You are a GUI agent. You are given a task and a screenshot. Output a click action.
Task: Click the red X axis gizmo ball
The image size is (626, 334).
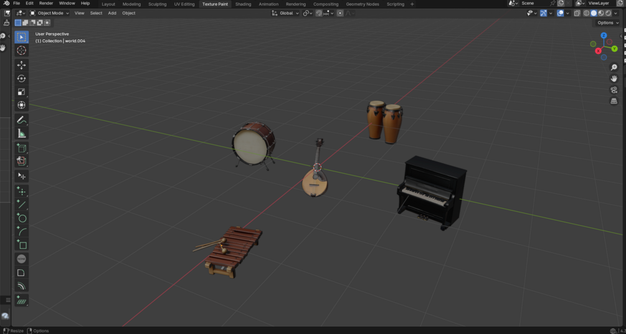(598, 50)
